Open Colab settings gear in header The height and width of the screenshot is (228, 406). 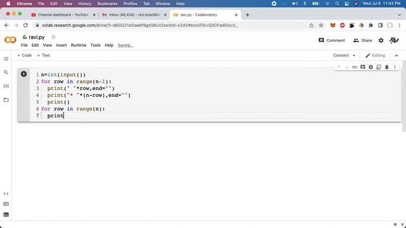click(x=381, y=41)
